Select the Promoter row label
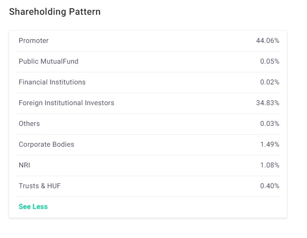The image size is (307, 238). click(x=33, y=41)
